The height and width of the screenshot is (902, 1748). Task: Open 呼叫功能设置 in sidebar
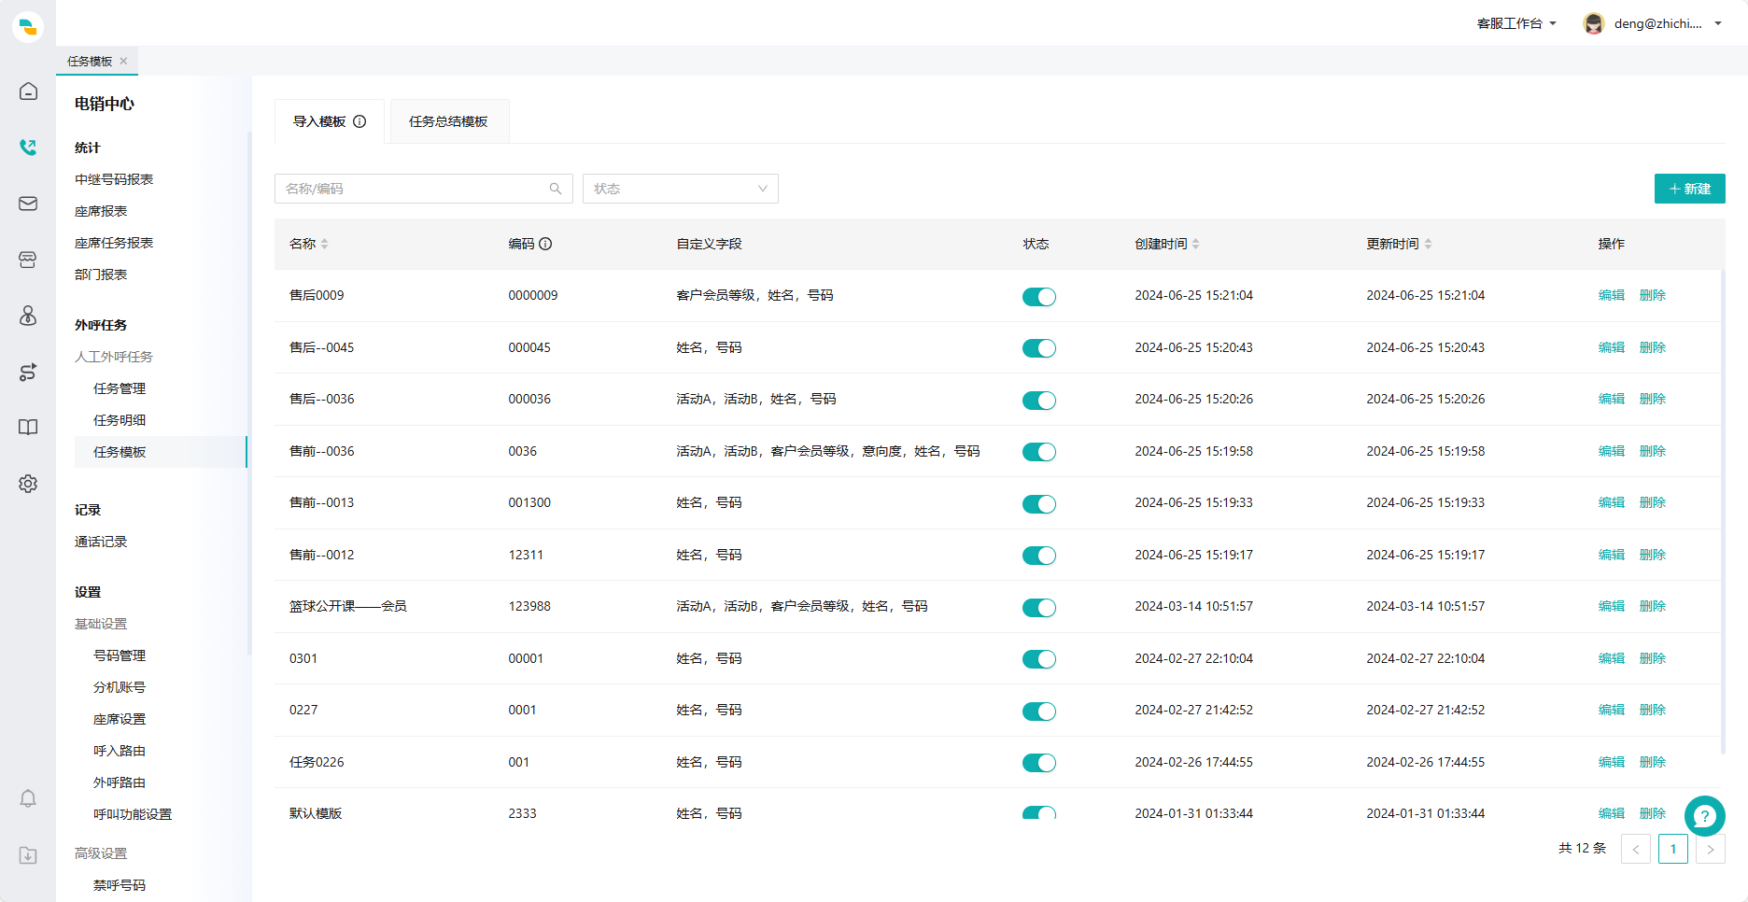click(x=133, y=814)
